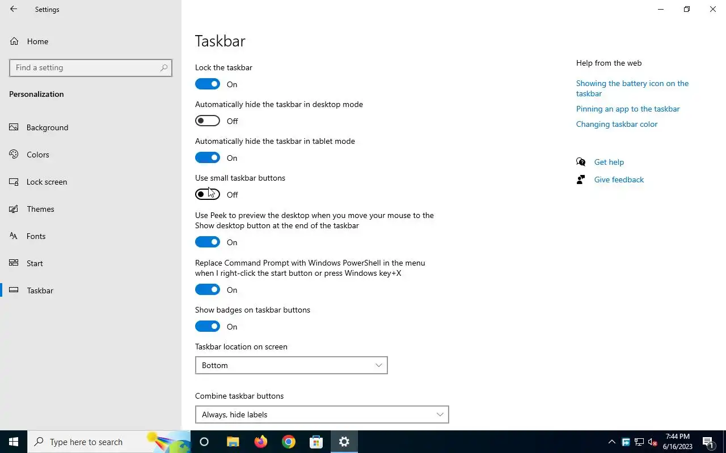Click Taskbar label in sidebar
726x453 pixels.
(40, 290)
